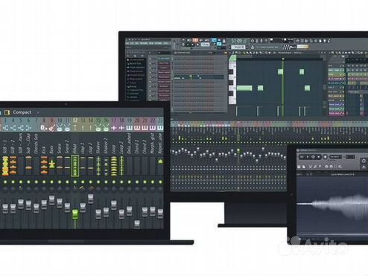Click the mixer layout icon beside Compact

coord(7,112)
